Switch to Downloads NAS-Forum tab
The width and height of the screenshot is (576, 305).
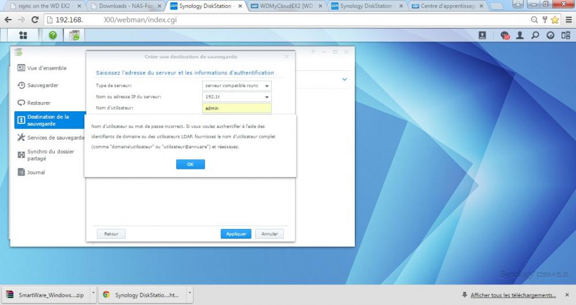(x=126, y=6)
